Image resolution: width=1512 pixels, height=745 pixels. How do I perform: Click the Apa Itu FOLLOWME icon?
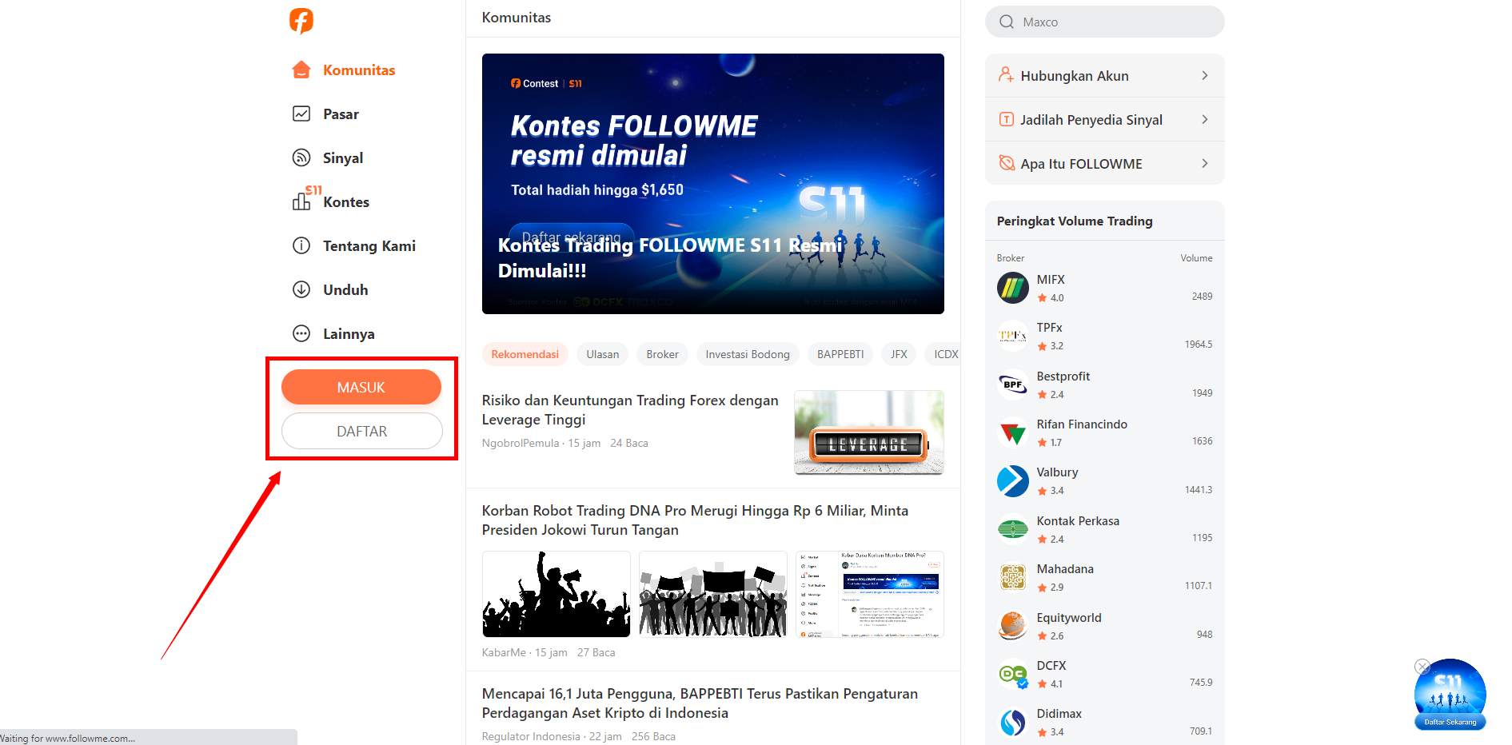[1007, 163]
